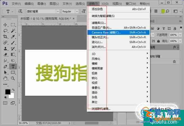The height and width of the screenshot is (126, 184).
Task: Open the 图层(L) menu
Action: [x=54, y=4]
